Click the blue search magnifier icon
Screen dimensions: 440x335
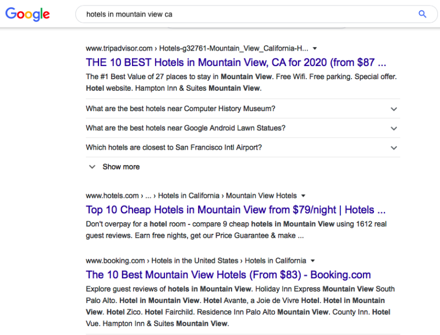pos(422,14)
